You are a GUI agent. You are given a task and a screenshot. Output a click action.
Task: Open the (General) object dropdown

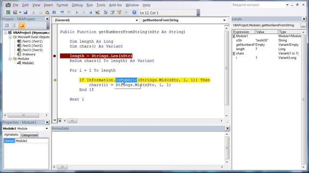(137, 20)
